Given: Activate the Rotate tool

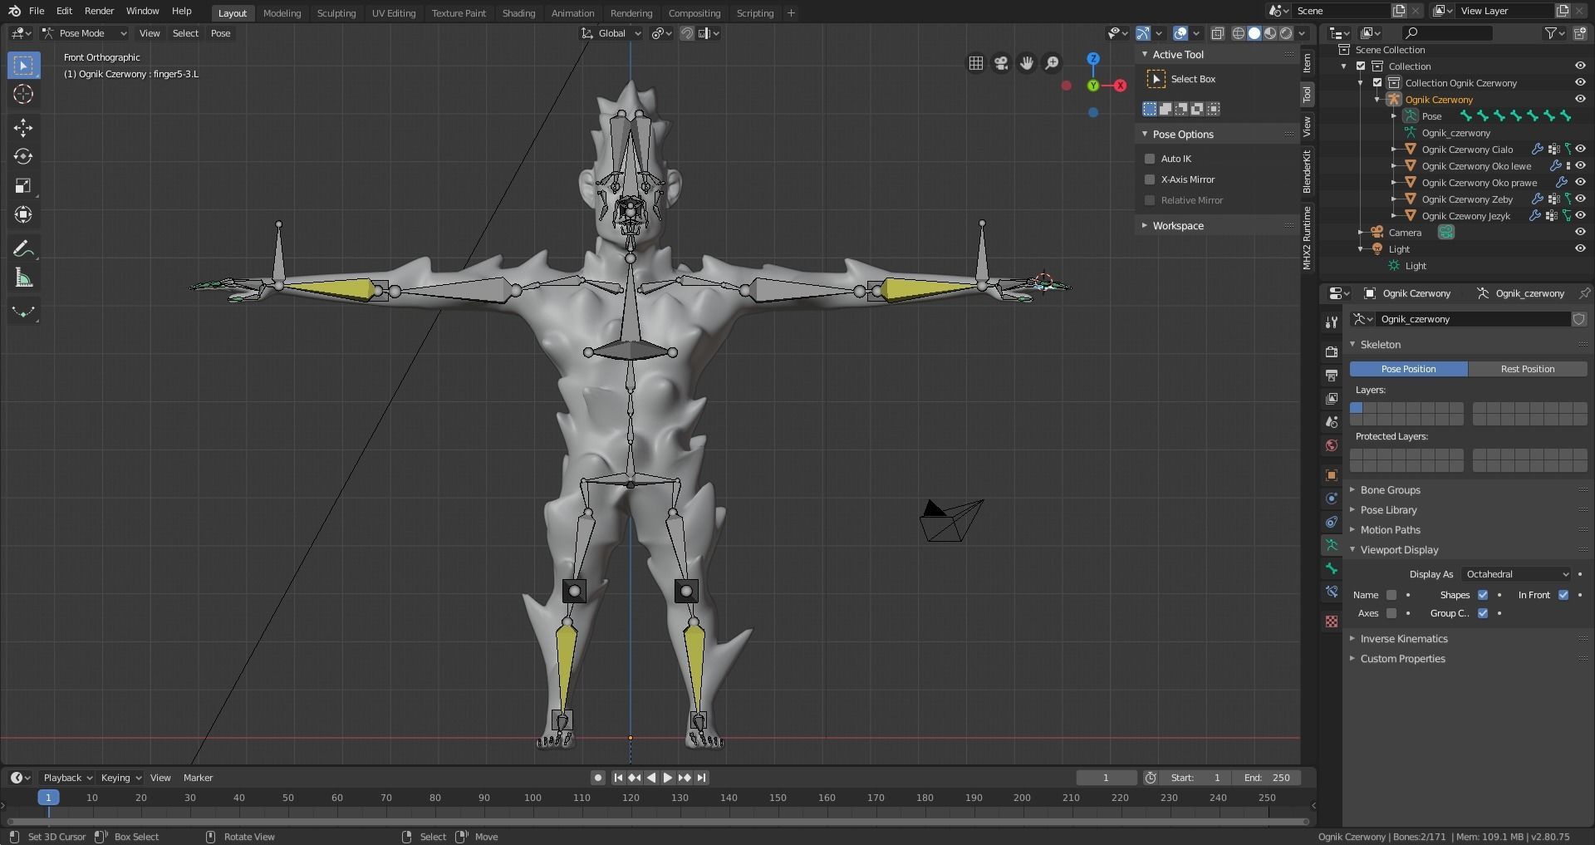Looking at the screenshot, I should [23, 156].
